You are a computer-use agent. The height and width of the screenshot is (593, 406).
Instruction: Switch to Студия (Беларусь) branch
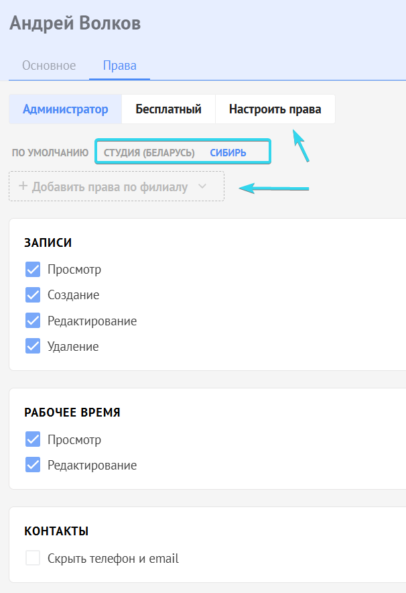(x=149, y=153)
